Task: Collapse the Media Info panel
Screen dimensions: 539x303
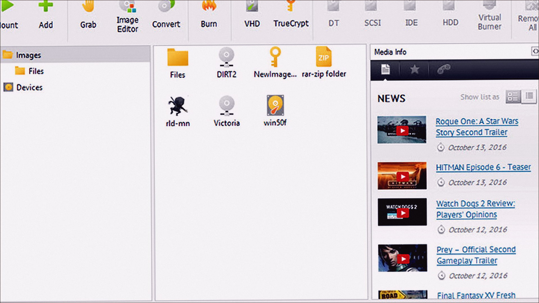Action: (535, 51)
